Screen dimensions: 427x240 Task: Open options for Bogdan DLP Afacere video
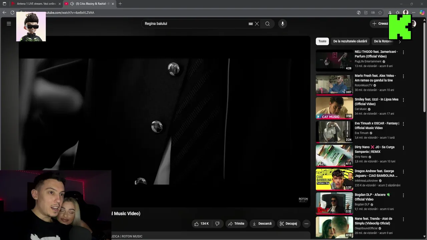[403, 195]
